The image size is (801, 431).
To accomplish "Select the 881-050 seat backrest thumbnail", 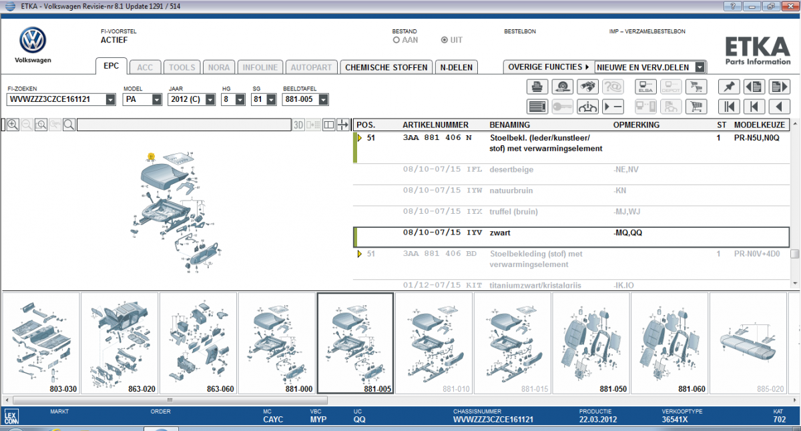I will tap(591, 343).
